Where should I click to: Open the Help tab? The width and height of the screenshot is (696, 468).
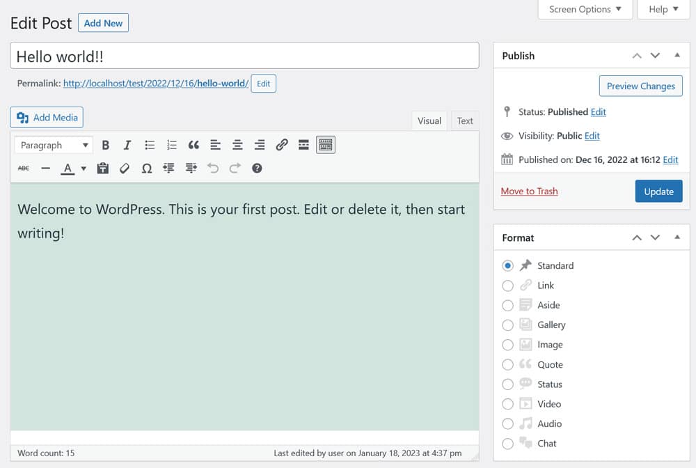pos(663,9)
